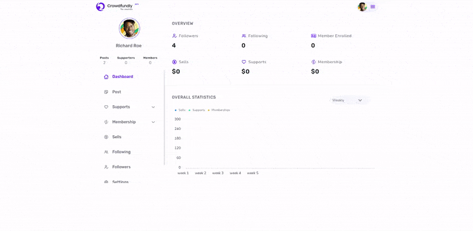
Task: Click the week 3 axis label
Action: pos(218,173)
